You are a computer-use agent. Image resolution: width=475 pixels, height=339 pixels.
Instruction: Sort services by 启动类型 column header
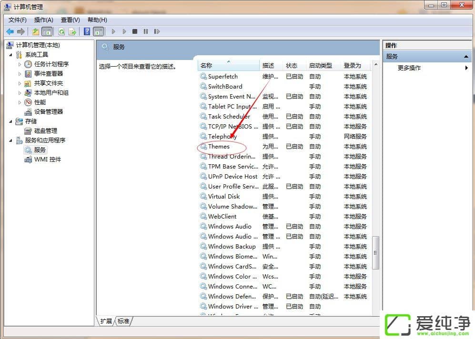click(322, 65)
